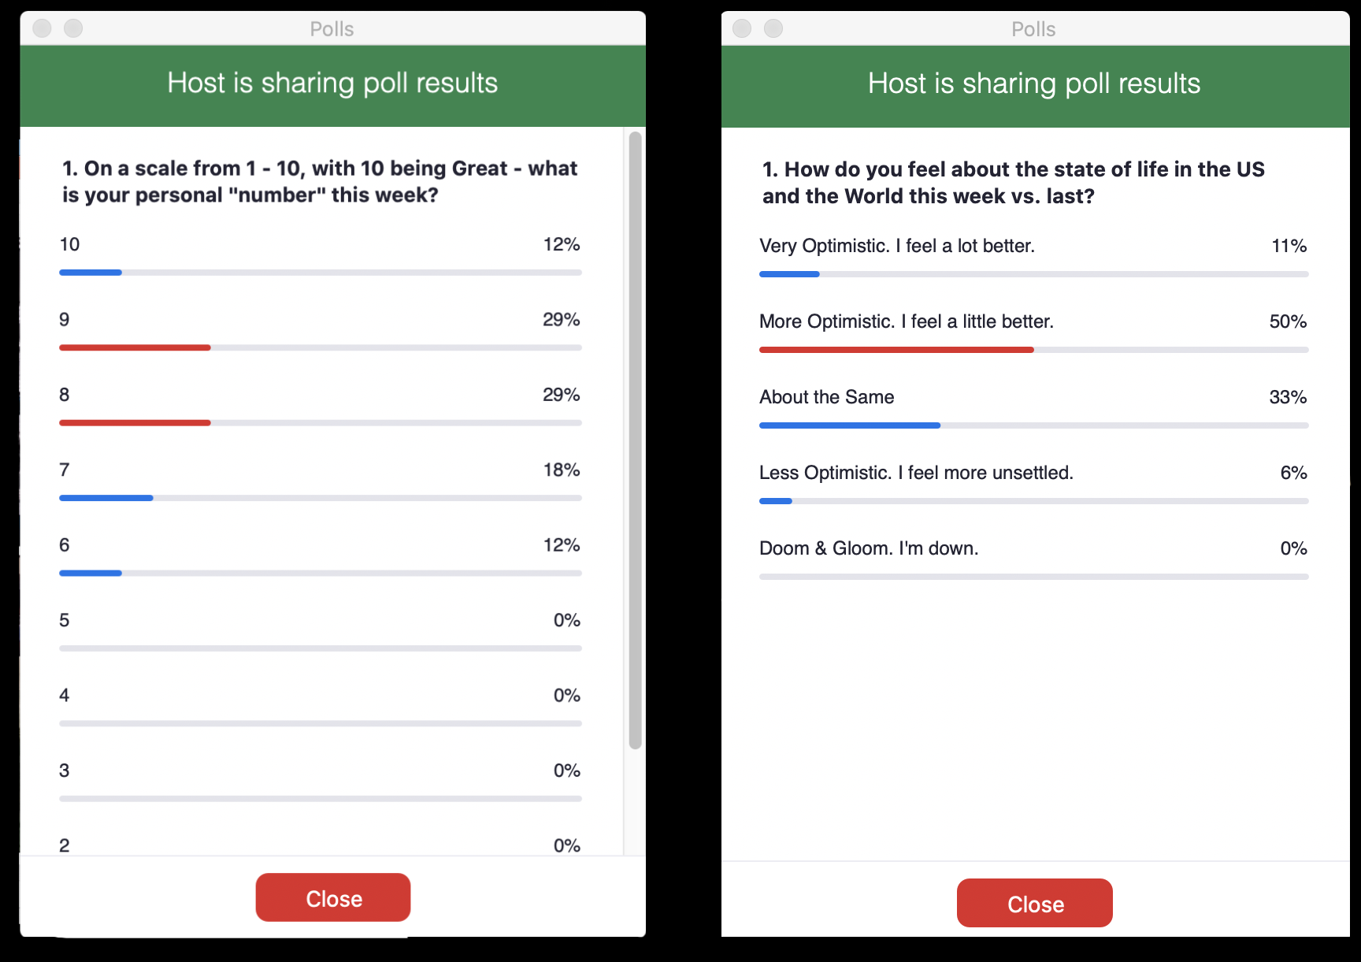
Task: Close the left poll results window
Action: point(332,897)
